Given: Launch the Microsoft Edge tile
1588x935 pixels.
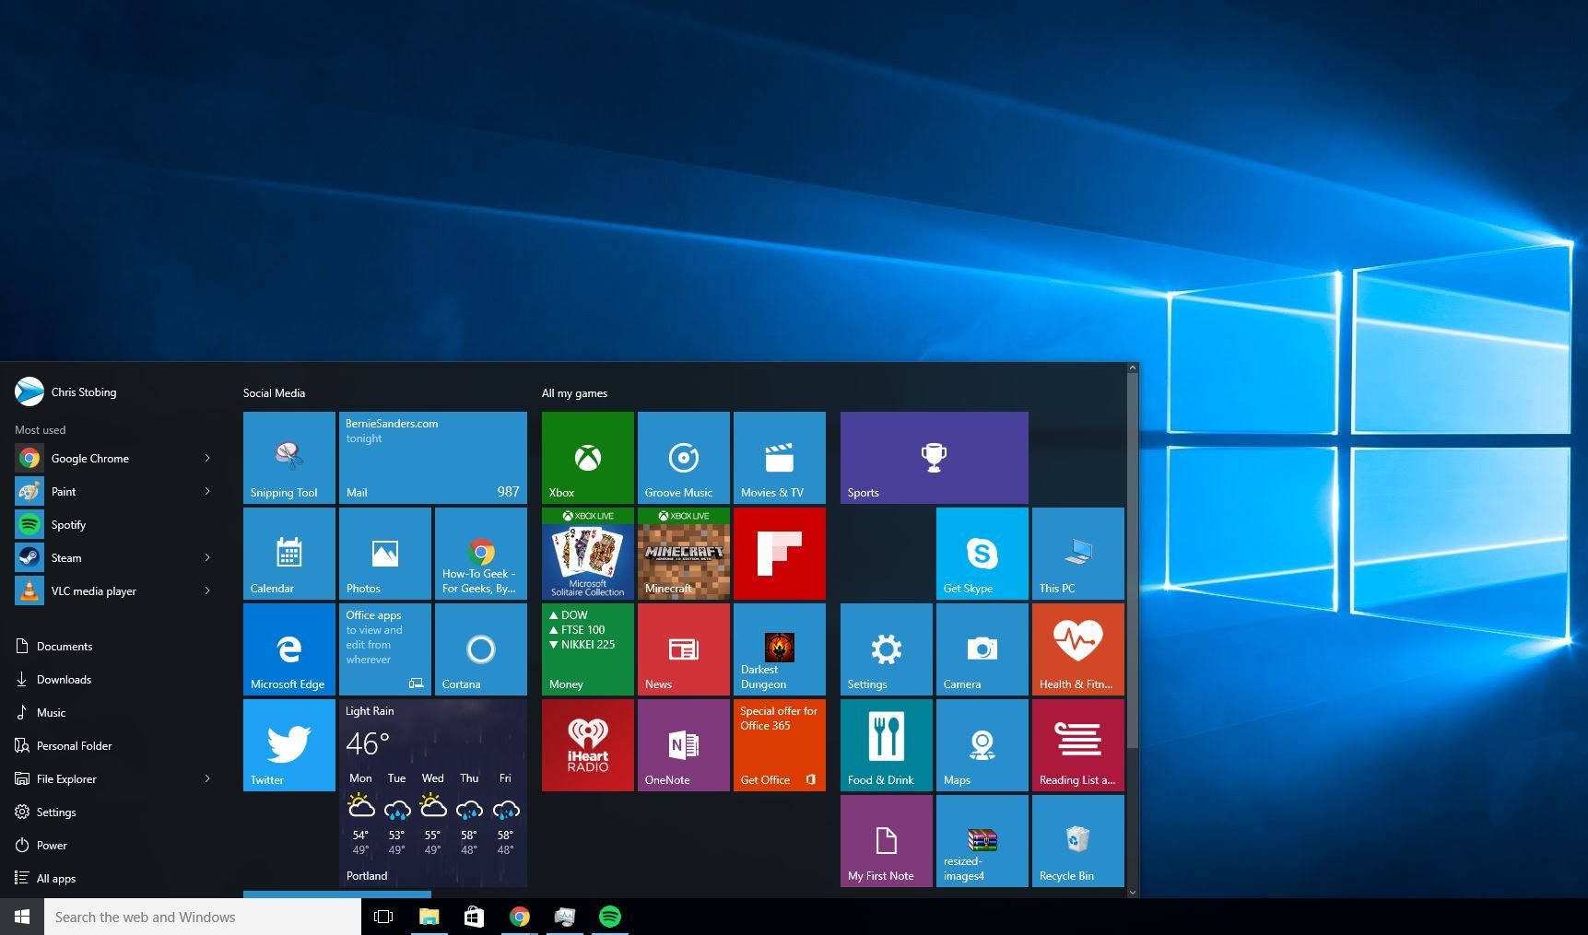Looking at the screenshot, I should [289, 649].
